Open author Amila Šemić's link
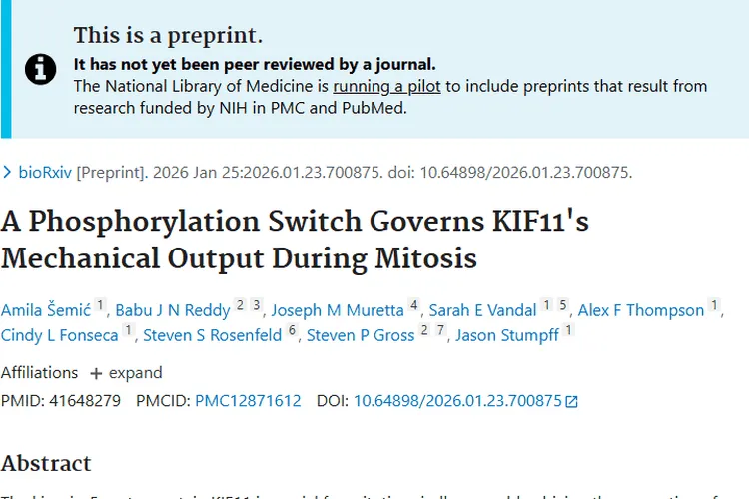 click(x=45, y=310)
